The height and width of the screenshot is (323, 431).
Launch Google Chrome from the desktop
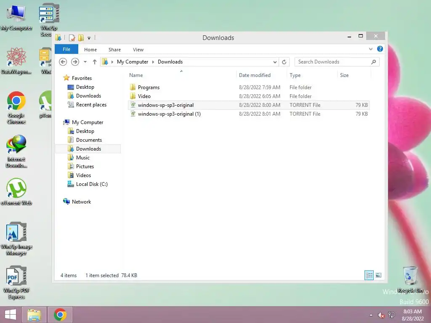coord(16,108)
